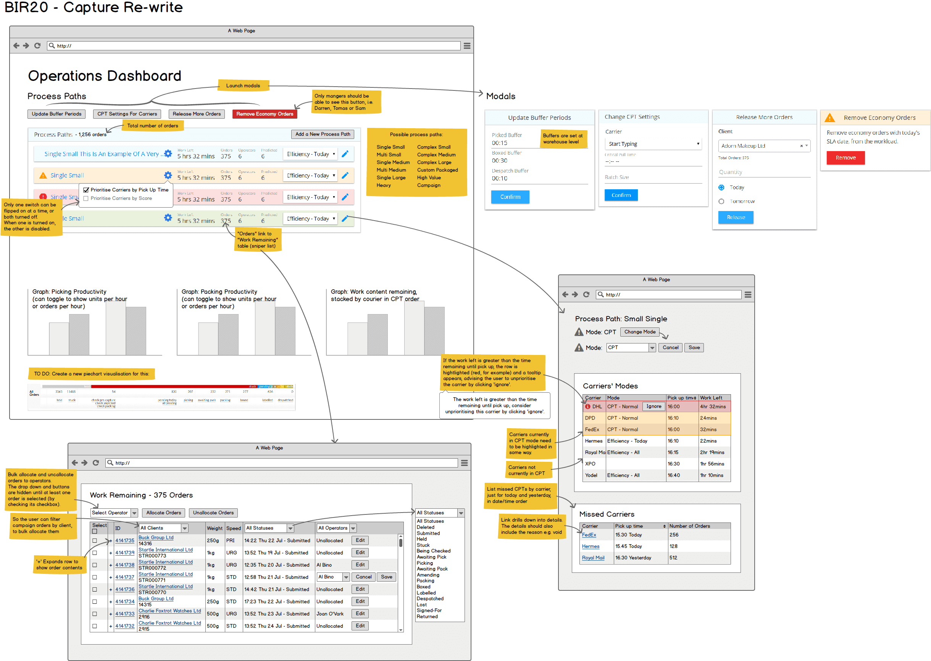The width and height of the screenshot is (931, 661).
Task: Open the Select Operator dropdown
Action: [x=115, y=513]
